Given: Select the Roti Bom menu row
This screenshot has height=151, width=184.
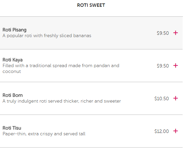Looking at the screenshot, I should point(91,98).
